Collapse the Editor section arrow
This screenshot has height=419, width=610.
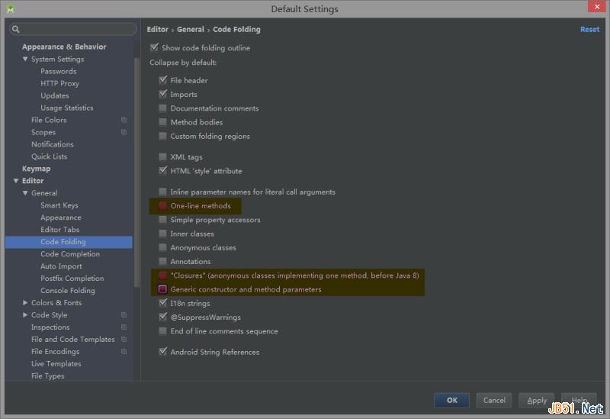(16, 181)
